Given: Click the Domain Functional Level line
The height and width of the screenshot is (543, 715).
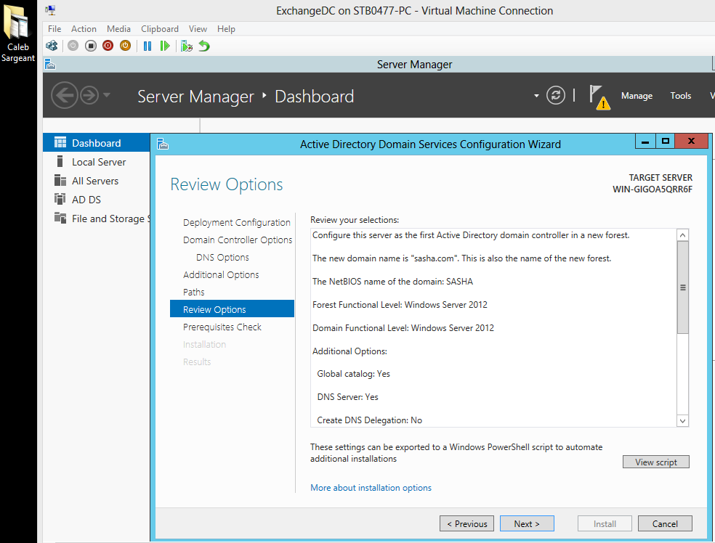Looking at the screenshot, I should coord(403,328).
